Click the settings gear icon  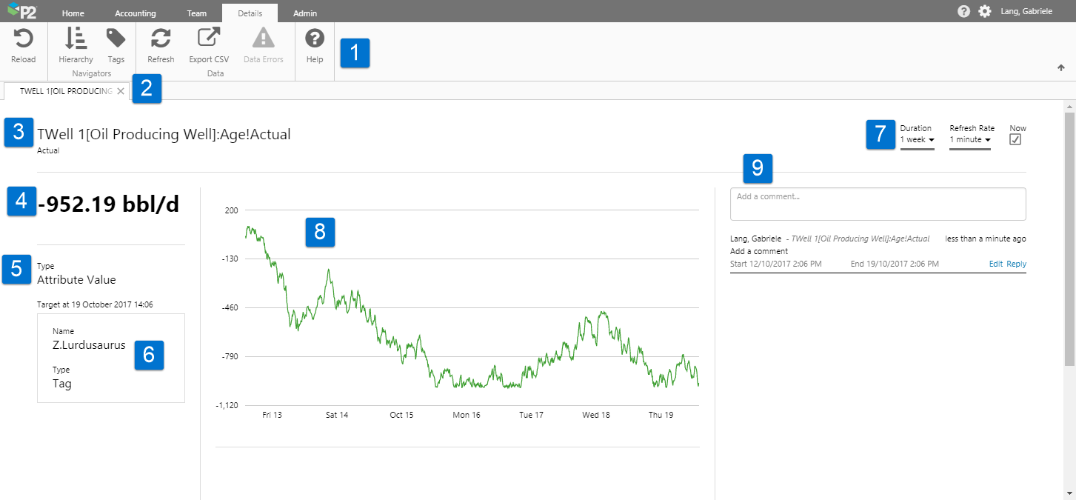985,12
